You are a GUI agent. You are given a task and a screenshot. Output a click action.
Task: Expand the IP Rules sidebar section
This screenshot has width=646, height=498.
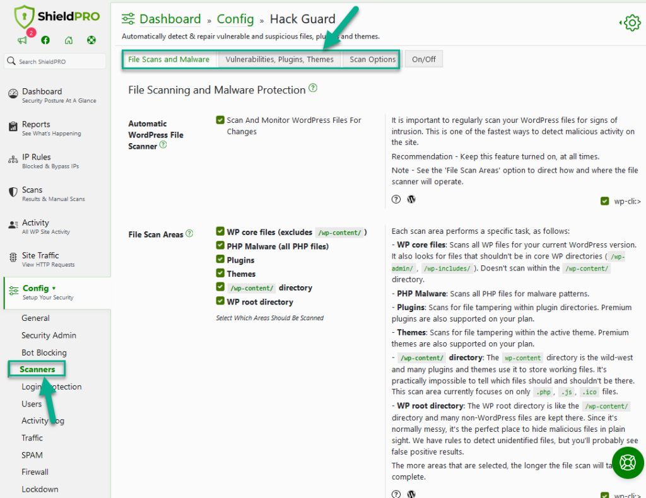click(37, 158)
